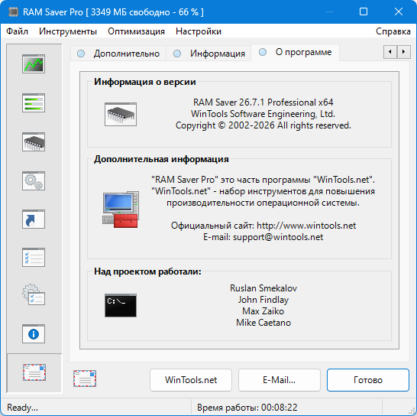Viewport: 417px width, 416px height.
Task: Click the envelope icon beside WinTools.net button
Action: (x=85, y=379)
